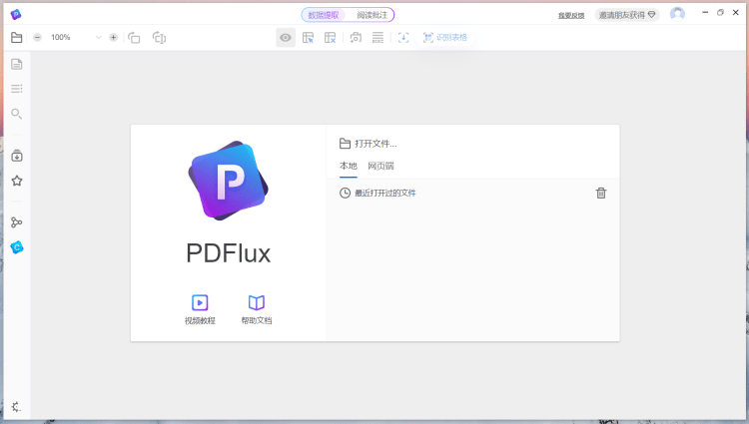The width and height of the screenshot is (749, 424).
Task: Click the page layout split icon
Action: pos(159,38)
